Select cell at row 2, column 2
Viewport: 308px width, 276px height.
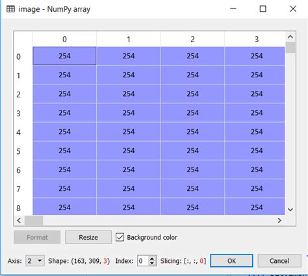coord(193,94)
